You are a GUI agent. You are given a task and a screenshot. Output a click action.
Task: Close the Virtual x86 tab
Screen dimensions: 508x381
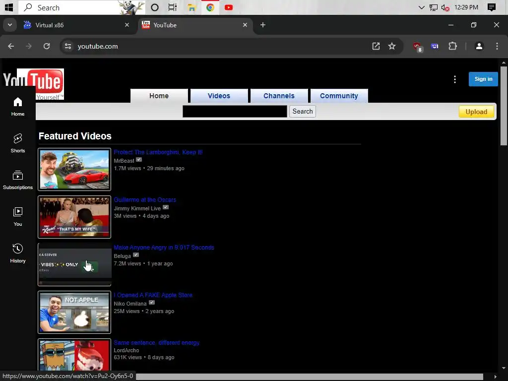pos(127,25)
